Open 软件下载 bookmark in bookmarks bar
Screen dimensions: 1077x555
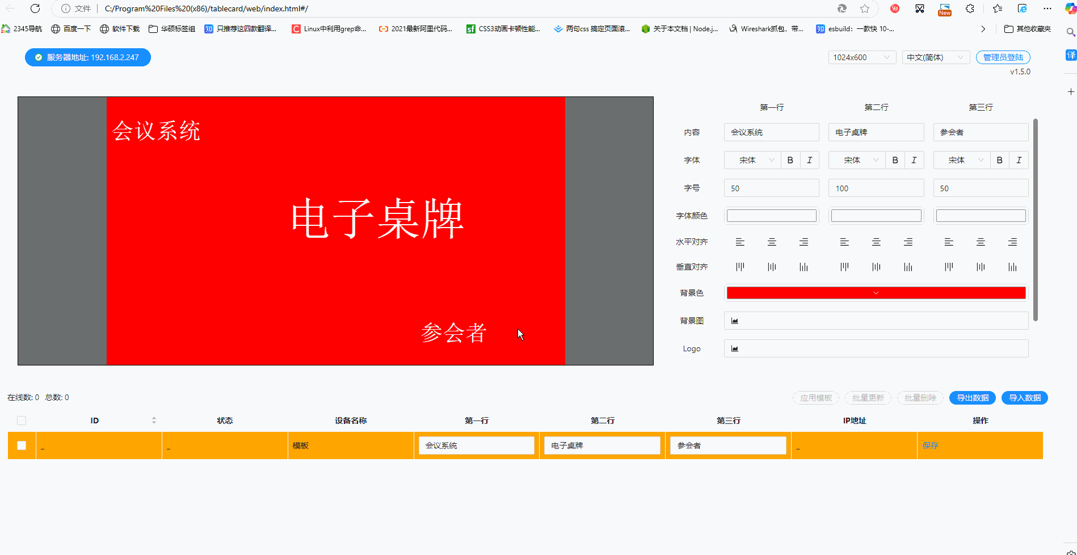(120, 29)
